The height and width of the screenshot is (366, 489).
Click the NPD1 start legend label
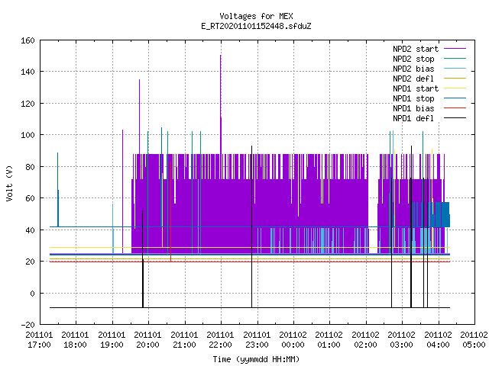point(416,88)
